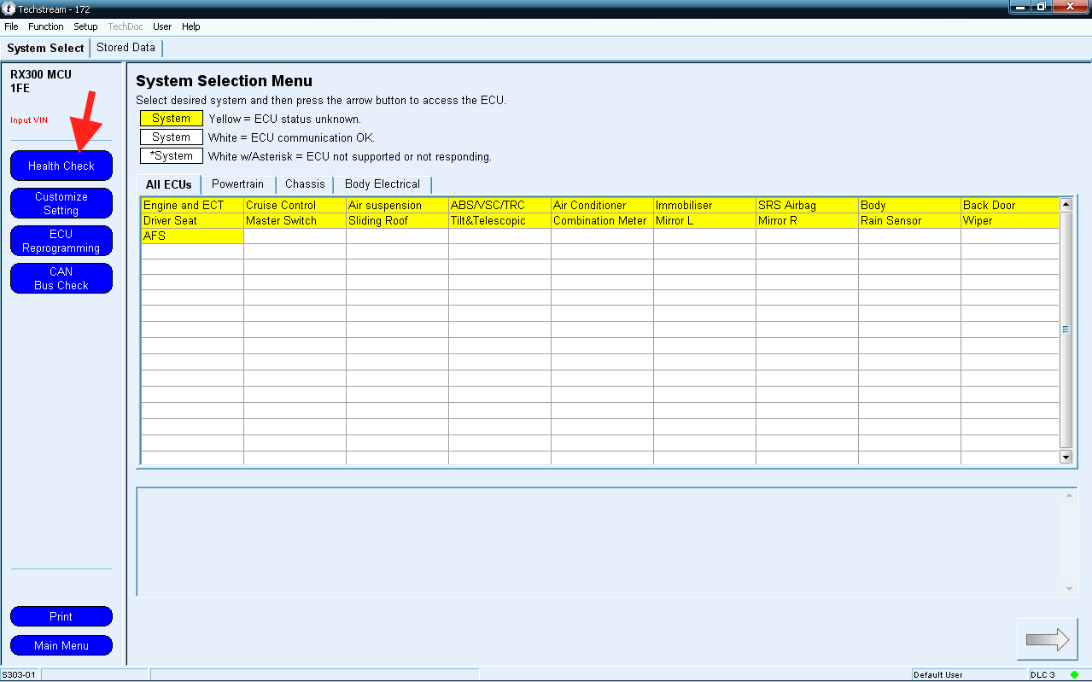The width and height of the screenshot is (1092, 682).
Task: Click the Input VIN link
Action: tap(29, 120)
